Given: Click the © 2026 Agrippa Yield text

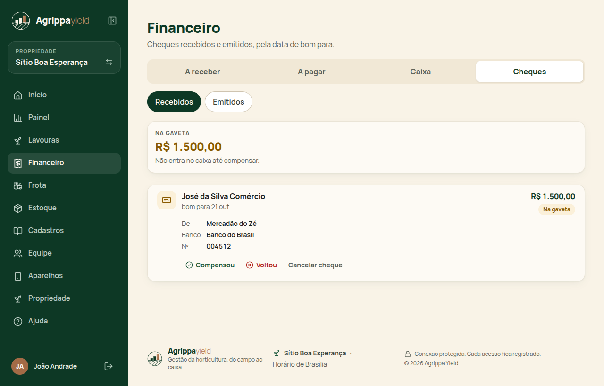Looking at the screenshot, I should (431, 363).
